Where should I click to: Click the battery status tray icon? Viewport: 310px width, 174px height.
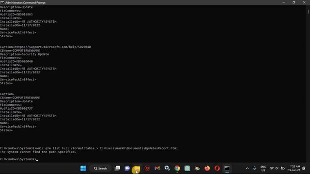283,168
